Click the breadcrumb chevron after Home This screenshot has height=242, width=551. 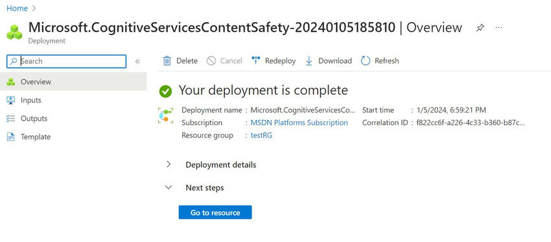click(x=34, y=8)
